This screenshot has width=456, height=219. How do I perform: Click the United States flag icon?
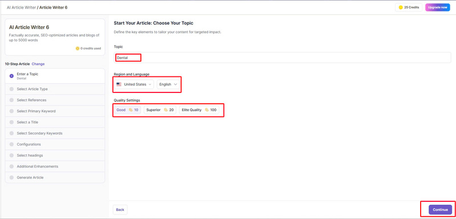click(x=119, y=84)
